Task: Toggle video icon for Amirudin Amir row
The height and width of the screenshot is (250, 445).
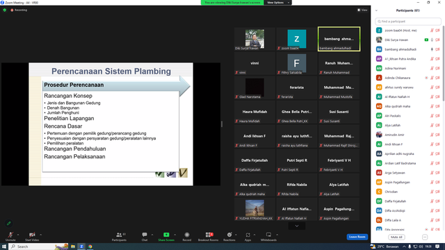Action: pyautogui.click(x=437, y=135)
